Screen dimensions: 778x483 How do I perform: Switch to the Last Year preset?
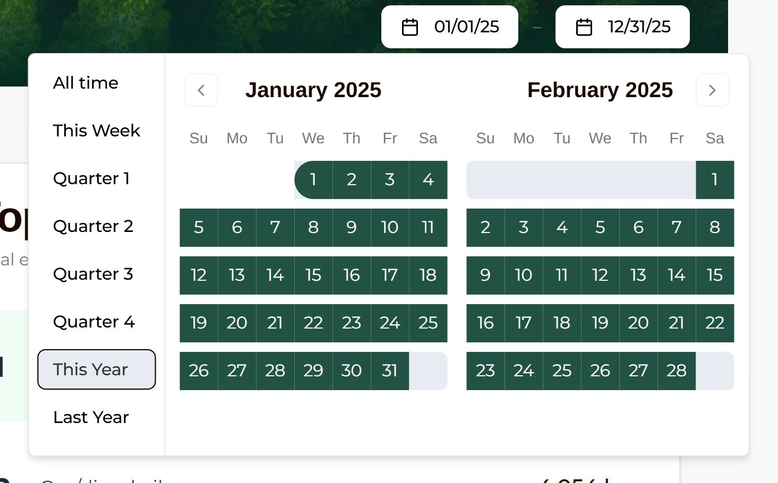[91, 417]
